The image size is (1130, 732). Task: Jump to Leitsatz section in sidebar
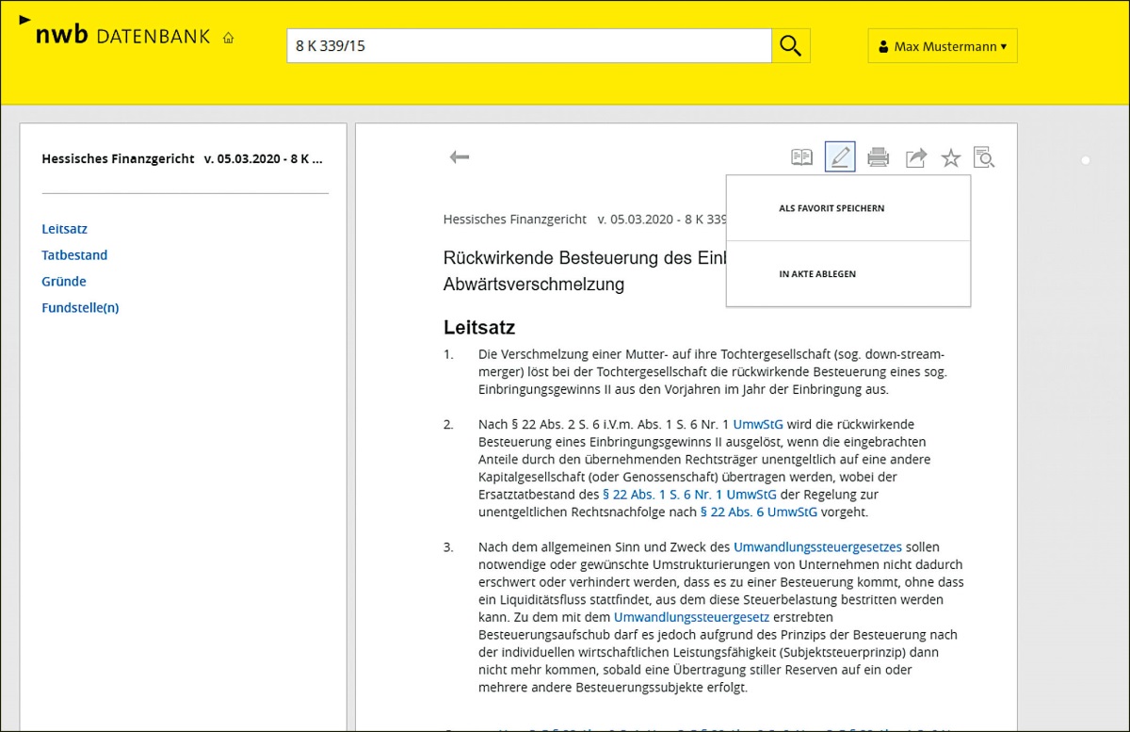pyautogui.click(x=64, y=229)
